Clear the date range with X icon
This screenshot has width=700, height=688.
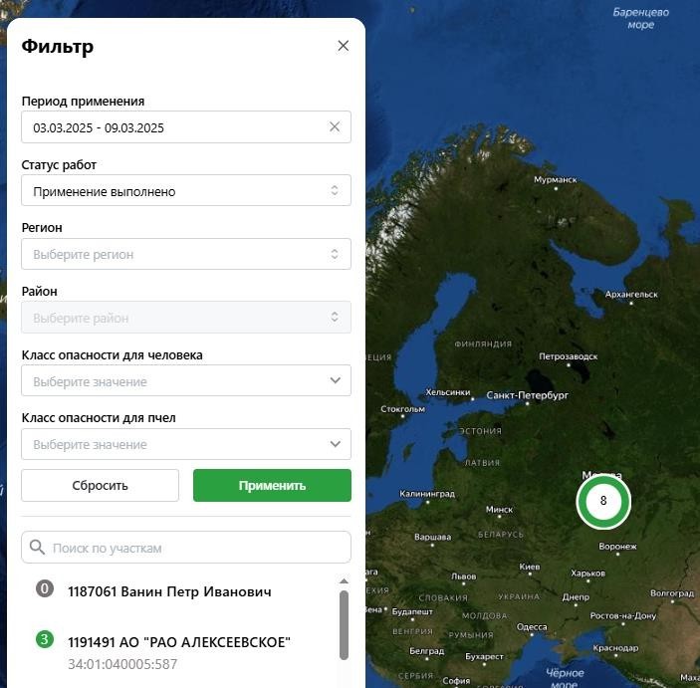(x=335, y=126)
